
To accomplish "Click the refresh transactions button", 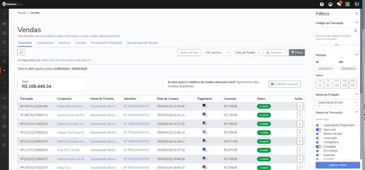I will coord(21,53).
